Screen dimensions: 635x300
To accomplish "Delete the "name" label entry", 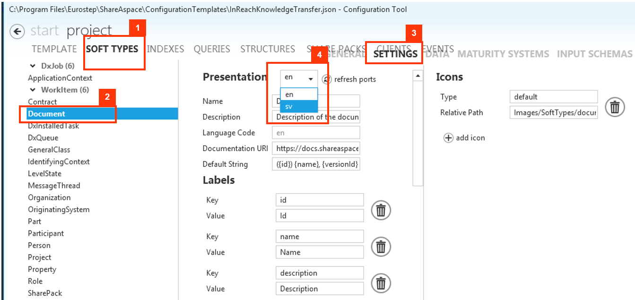I will 381,247.
